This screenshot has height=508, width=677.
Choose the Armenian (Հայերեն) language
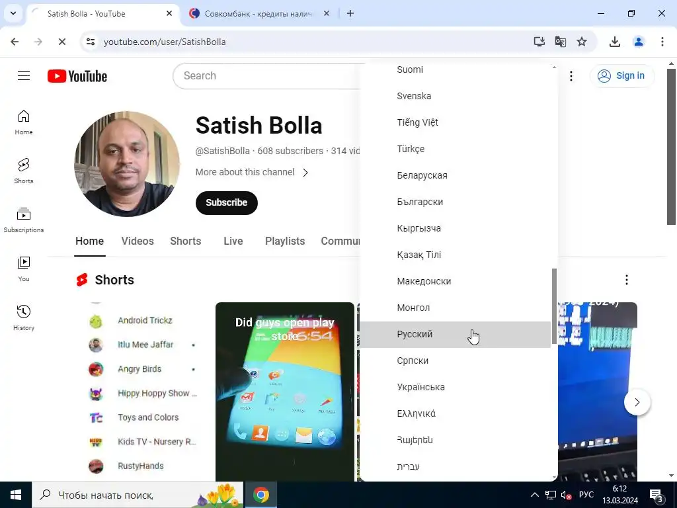click(x=455, y=440)
